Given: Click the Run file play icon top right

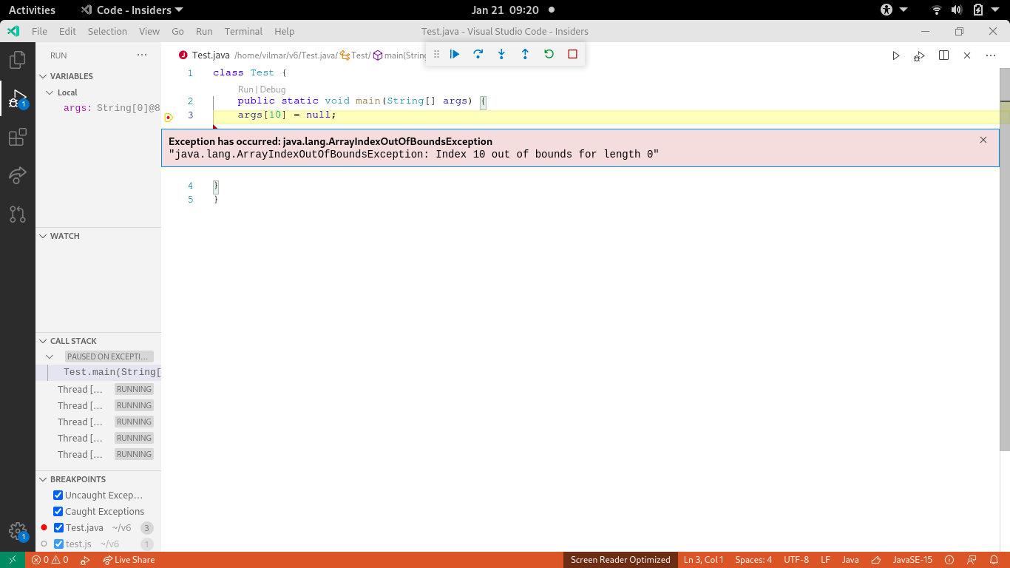Looking at the screenshot, I should pyautogui.click(x=895, y=55).
